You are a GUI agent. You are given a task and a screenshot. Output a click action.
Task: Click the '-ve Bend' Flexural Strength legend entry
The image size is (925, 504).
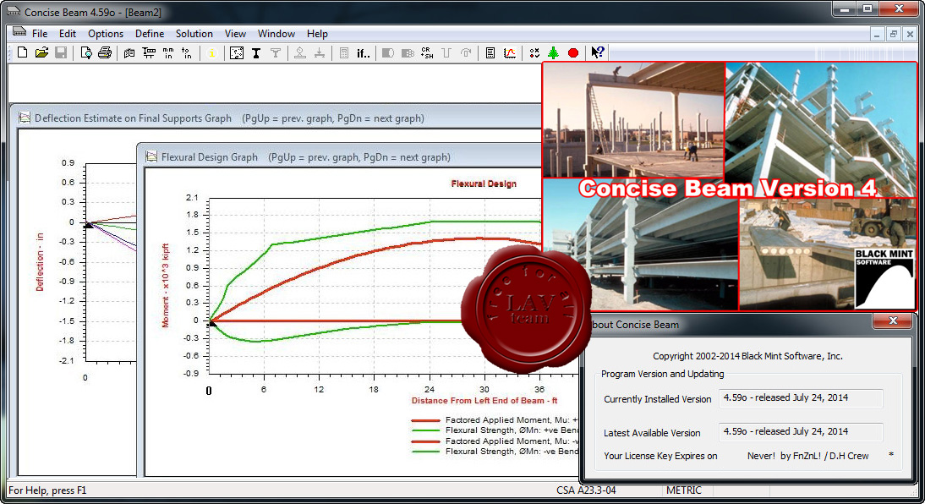coord(512,452)
